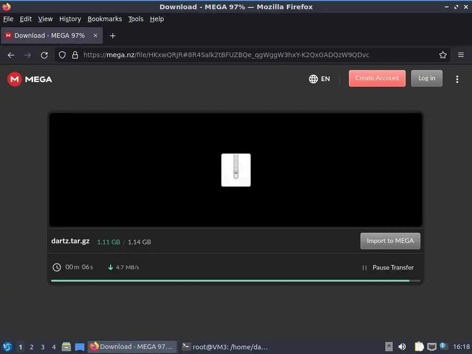Click the update notification tray icon
Viewport: 472px width, 354px height.
click(x=443, y=346)
